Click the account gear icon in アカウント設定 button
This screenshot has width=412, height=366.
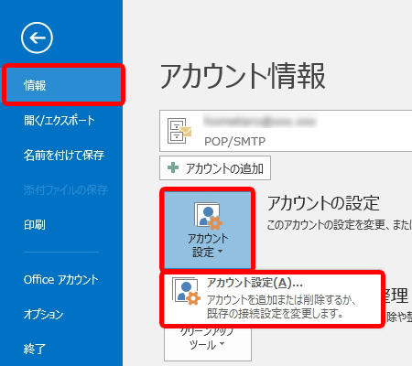coord(208,215)
